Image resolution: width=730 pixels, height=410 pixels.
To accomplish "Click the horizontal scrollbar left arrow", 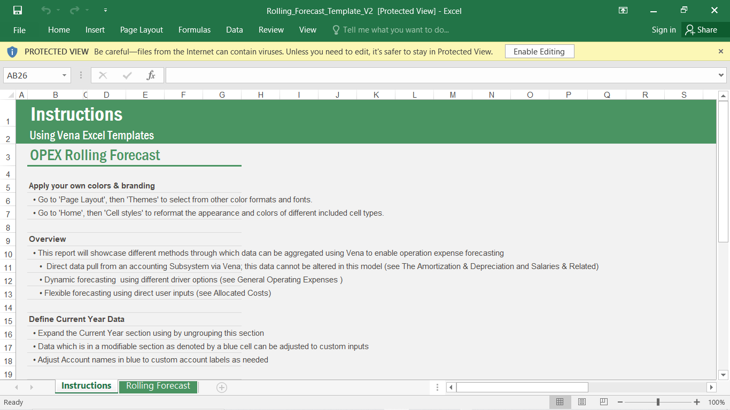I will click(x=451, y=387).
